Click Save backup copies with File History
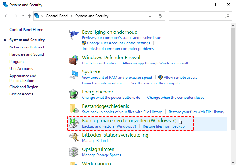 [x=122, y=112]
